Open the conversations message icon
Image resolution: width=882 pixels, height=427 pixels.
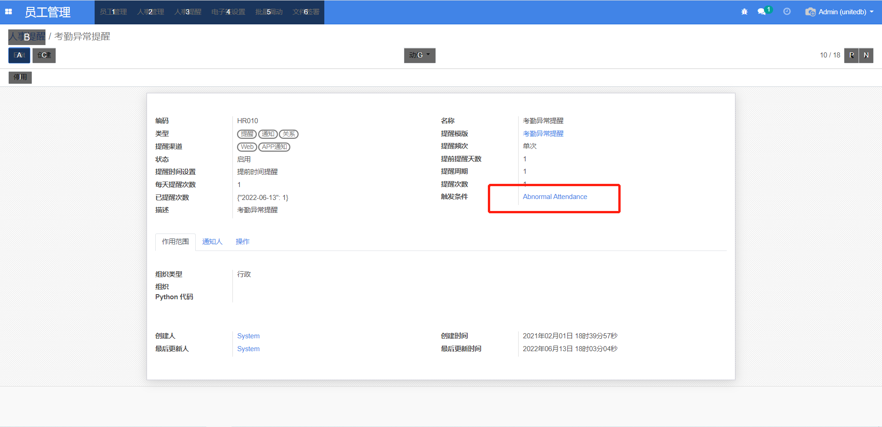point(762,12)
